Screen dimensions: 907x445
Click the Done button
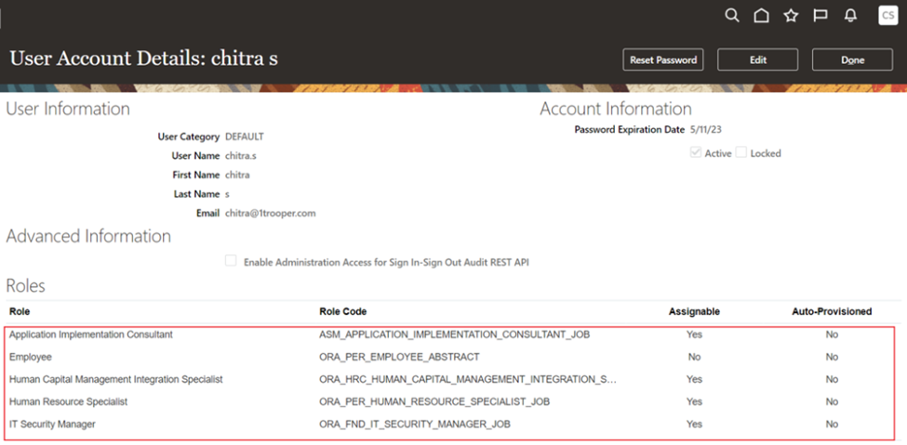tap(852, 59)
